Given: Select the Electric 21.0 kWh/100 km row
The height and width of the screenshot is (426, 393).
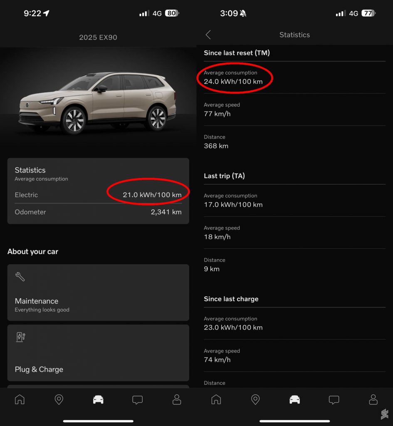Looking at the screenshot, I should tap(98, 195).
